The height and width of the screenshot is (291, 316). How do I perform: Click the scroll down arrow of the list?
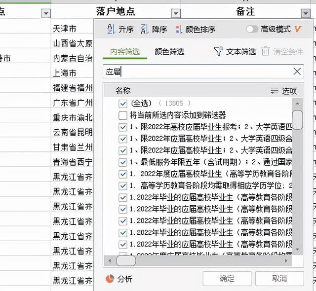(297, 250)
